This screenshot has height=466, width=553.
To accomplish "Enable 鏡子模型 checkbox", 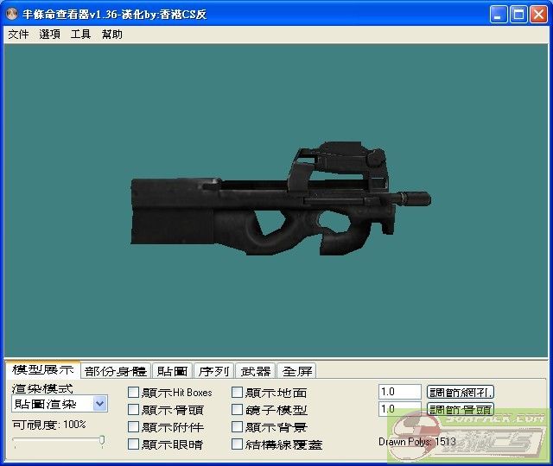I will (x=238, y=410).
